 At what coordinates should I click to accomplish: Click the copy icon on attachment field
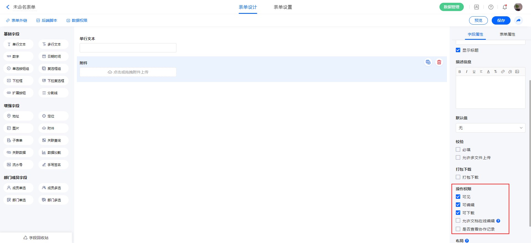coord(428,62)
